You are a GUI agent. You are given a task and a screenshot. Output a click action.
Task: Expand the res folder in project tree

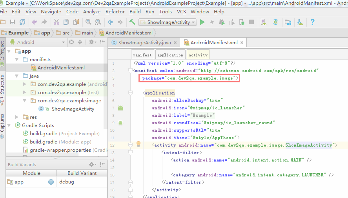coord(17,117)
